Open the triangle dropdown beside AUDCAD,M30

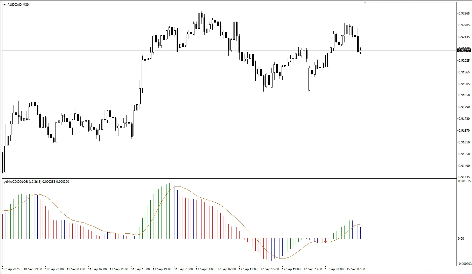[x=4, y=5]
